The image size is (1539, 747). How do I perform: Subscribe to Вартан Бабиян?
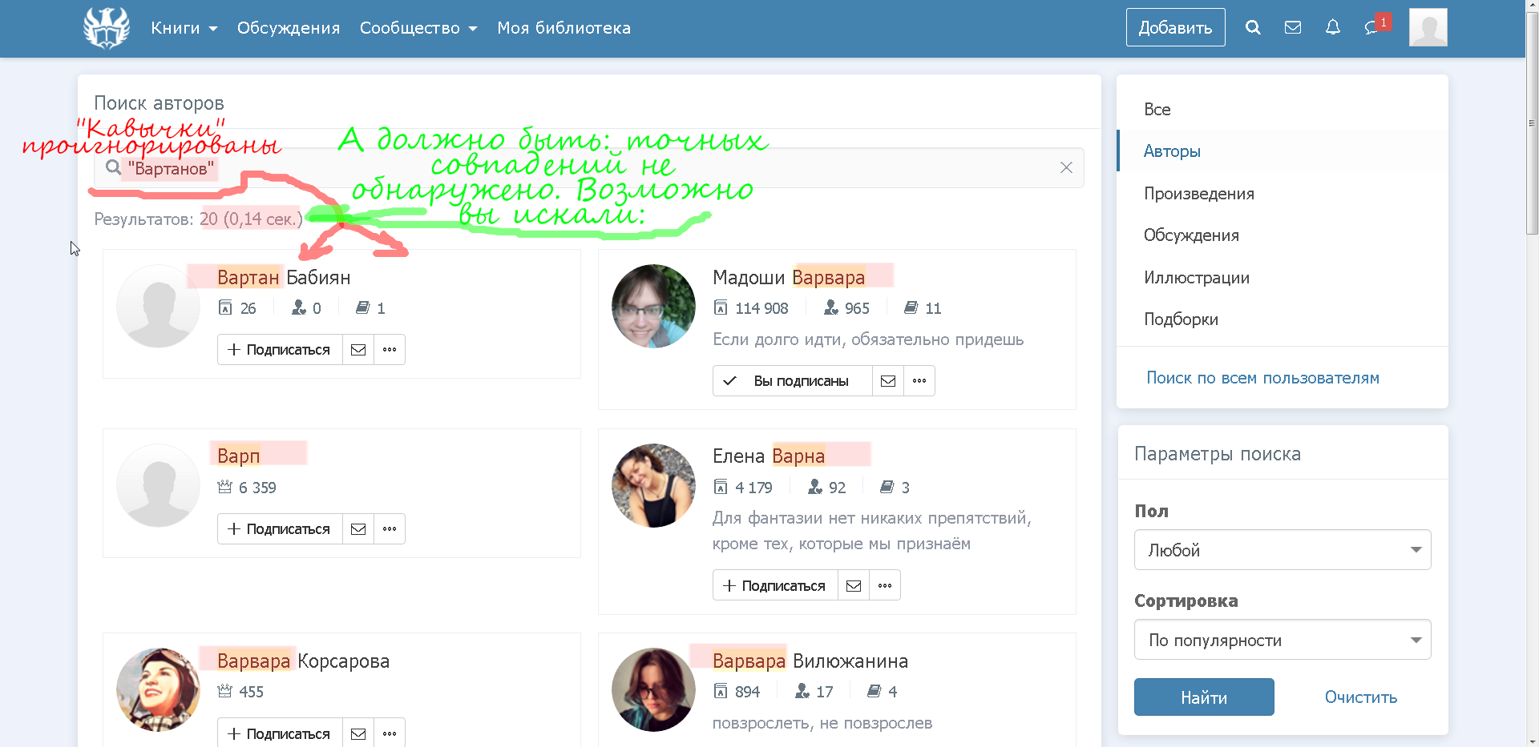(x=280, y=350)
